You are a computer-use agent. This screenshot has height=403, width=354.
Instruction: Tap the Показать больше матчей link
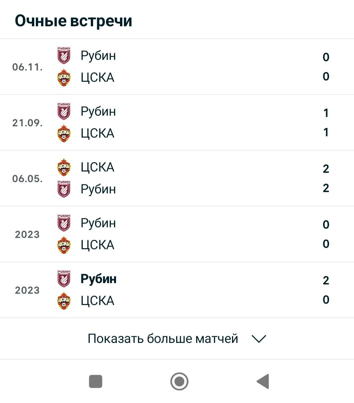163,339
